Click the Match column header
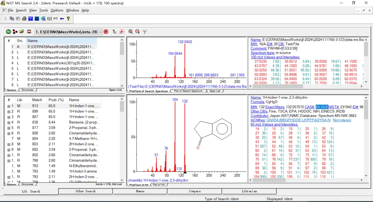The height and width of the screenshot is (202, 373). (x=37, y=100)
